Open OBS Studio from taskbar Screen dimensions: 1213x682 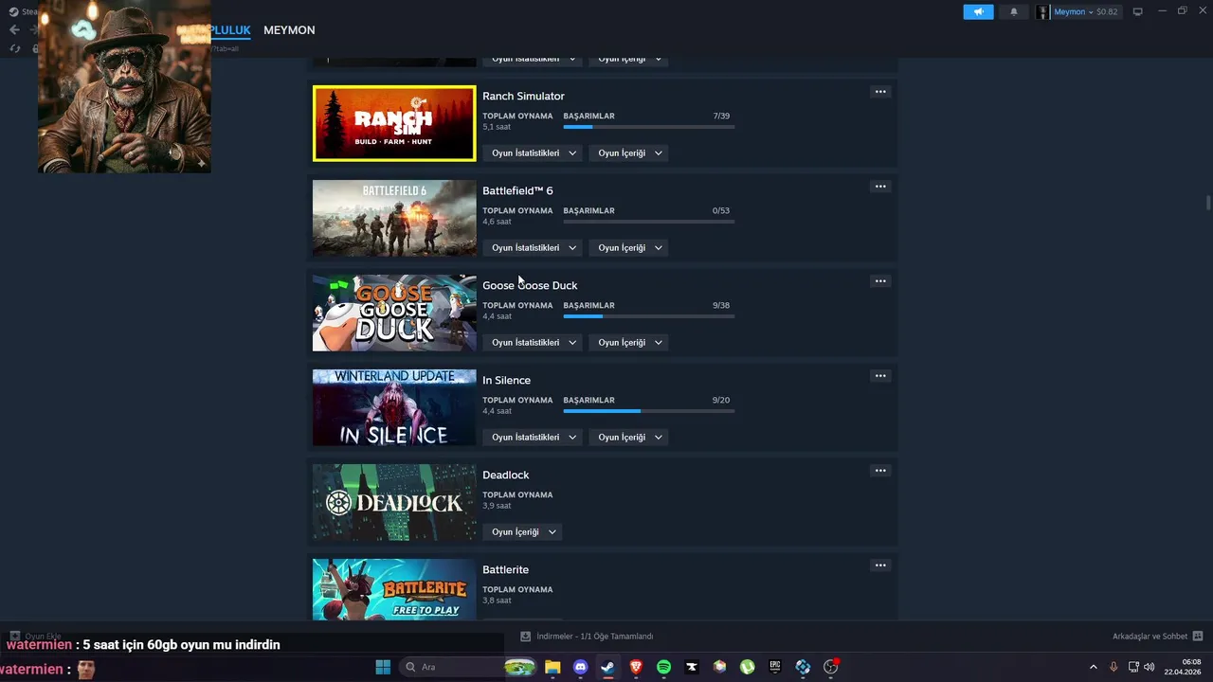(x=831, y=667)
